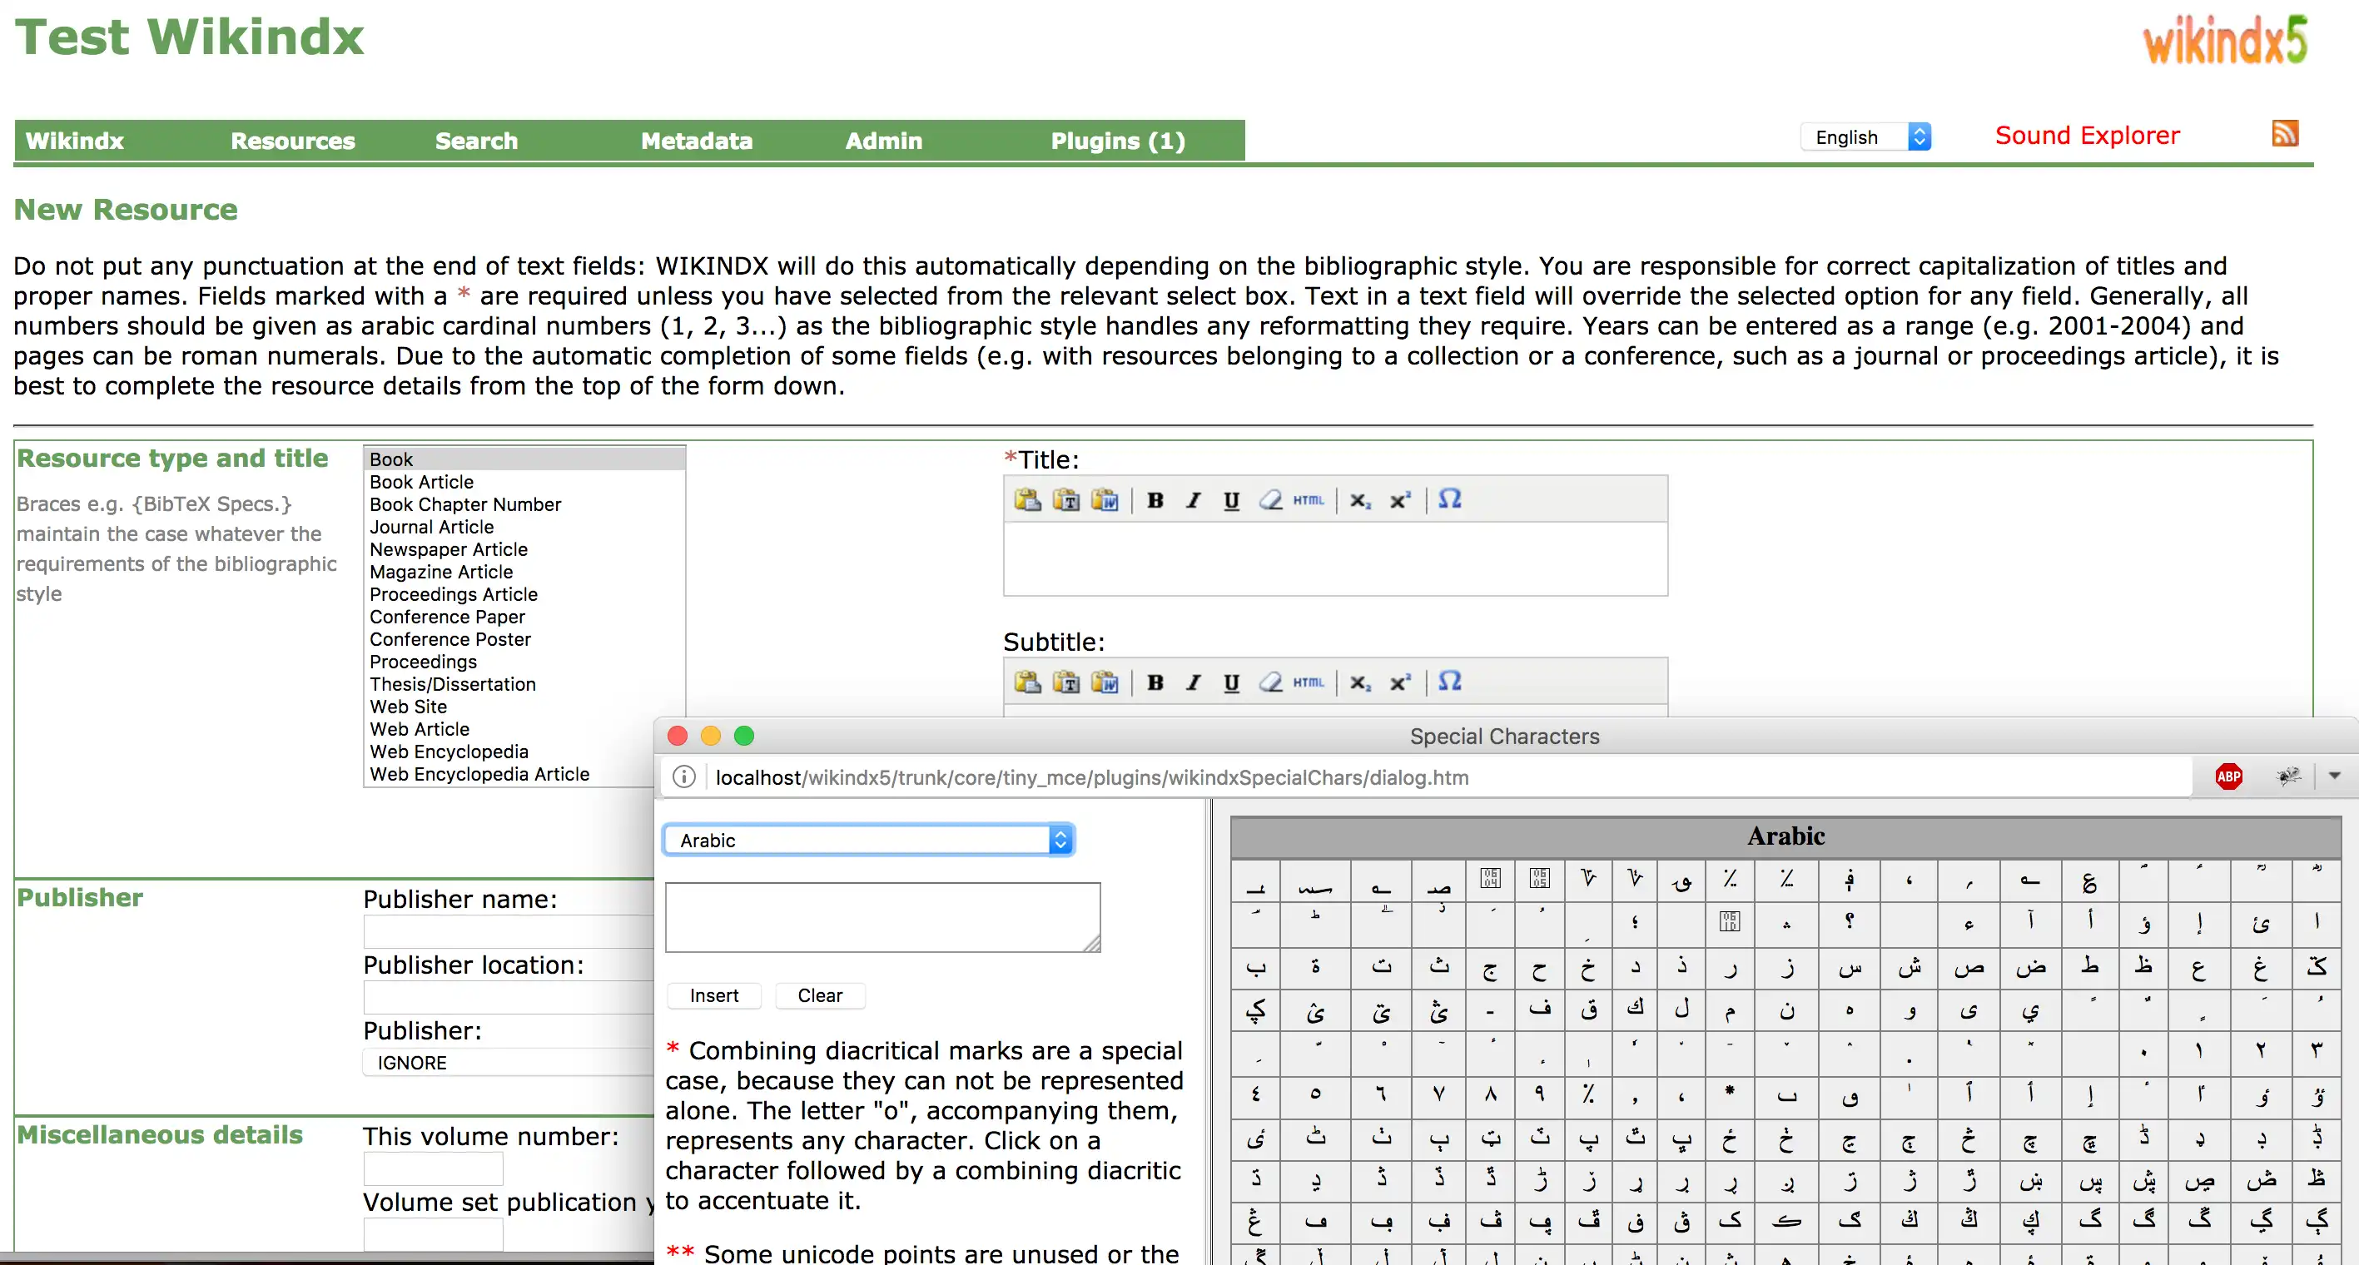Viewport: 2359px width, 1265px height.
Task: Click the Bold formatting icon
Action: pos(1155,499)
